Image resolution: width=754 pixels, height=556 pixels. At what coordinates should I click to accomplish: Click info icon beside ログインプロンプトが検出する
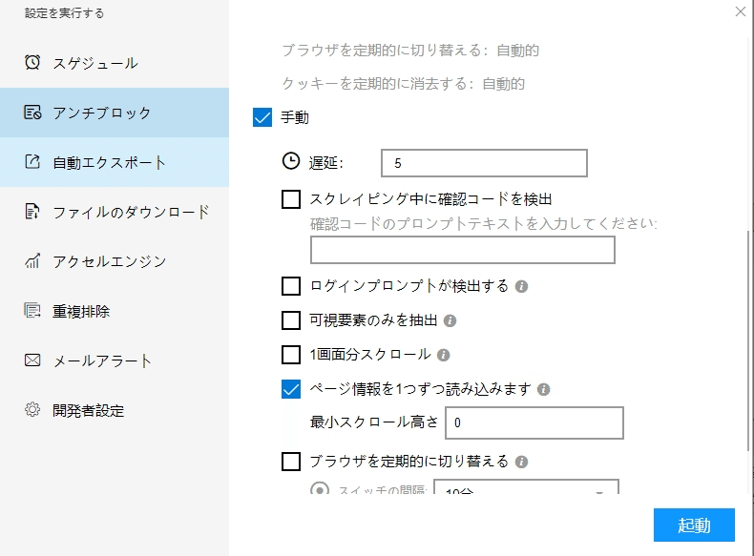pos(522,286)
